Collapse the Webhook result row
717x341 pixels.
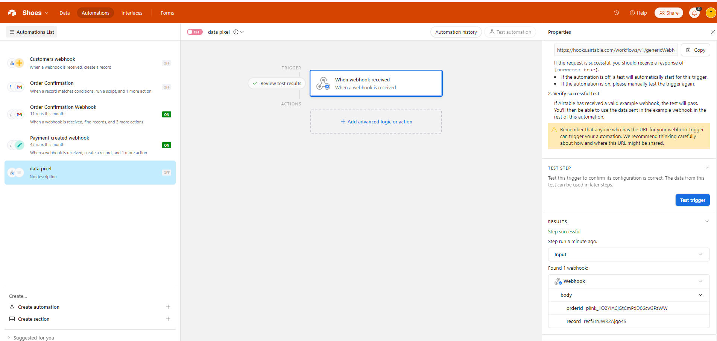(x=700, y=281)
